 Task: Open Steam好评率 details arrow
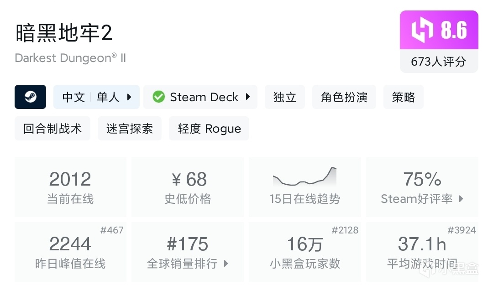coord(461,199)
